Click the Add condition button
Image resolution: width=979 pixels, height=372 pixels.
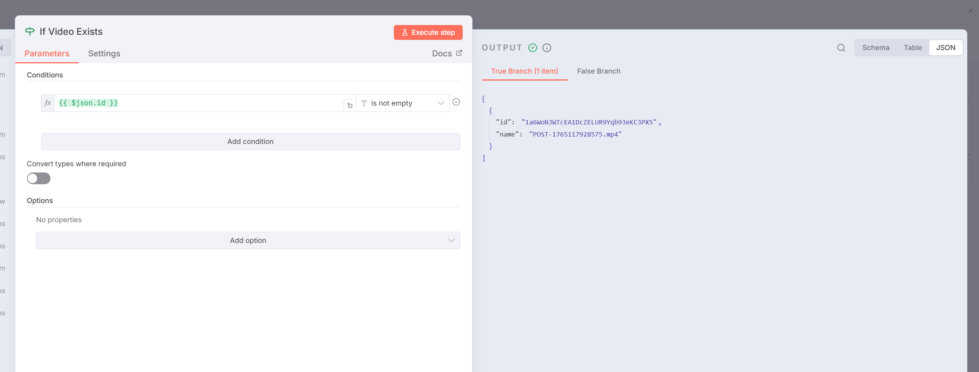coord(250,142)
